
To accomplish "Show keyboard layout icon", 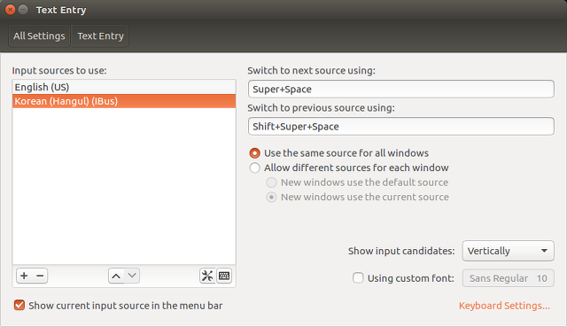I will [224, 276].
